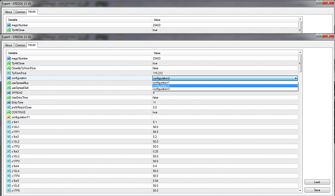Select the c1lot1 value 0.1
The height and width of the screenshot is (196, 335).
(155, 122)
